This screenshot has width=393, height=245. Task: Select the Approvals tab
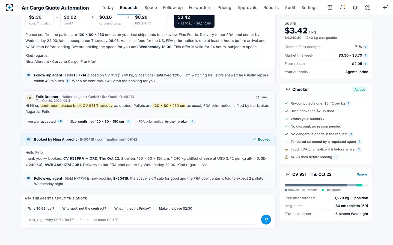click(x=247, y=8)
